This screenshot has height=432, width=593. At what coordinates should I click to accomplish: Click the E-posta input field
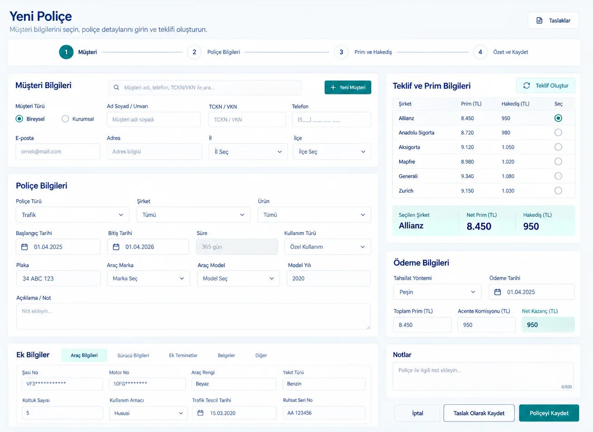point(58,152)
